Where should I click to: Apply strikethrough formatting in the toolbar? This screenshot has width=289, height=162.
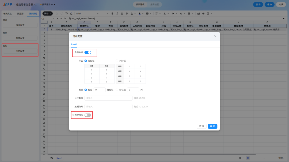pyautogui.click(x=127, y=14)
